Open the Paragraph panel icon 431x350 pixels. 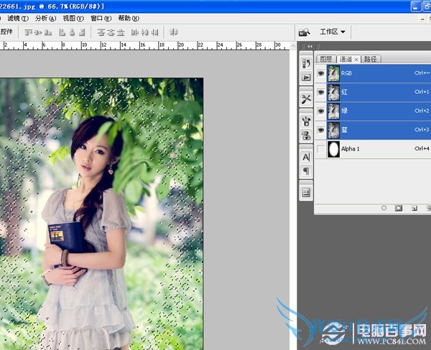[x=305, y=171]
